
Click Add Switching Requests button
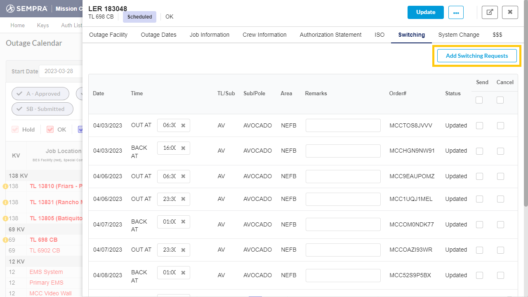(x=476, y=56)
